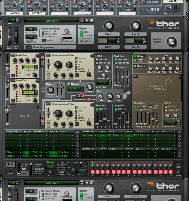Click the Filter 1 Drive slider

pyautogui.click(x=48, y=64)
